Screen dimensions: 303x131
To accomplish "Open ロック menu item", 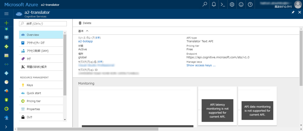I will [41, 117].
